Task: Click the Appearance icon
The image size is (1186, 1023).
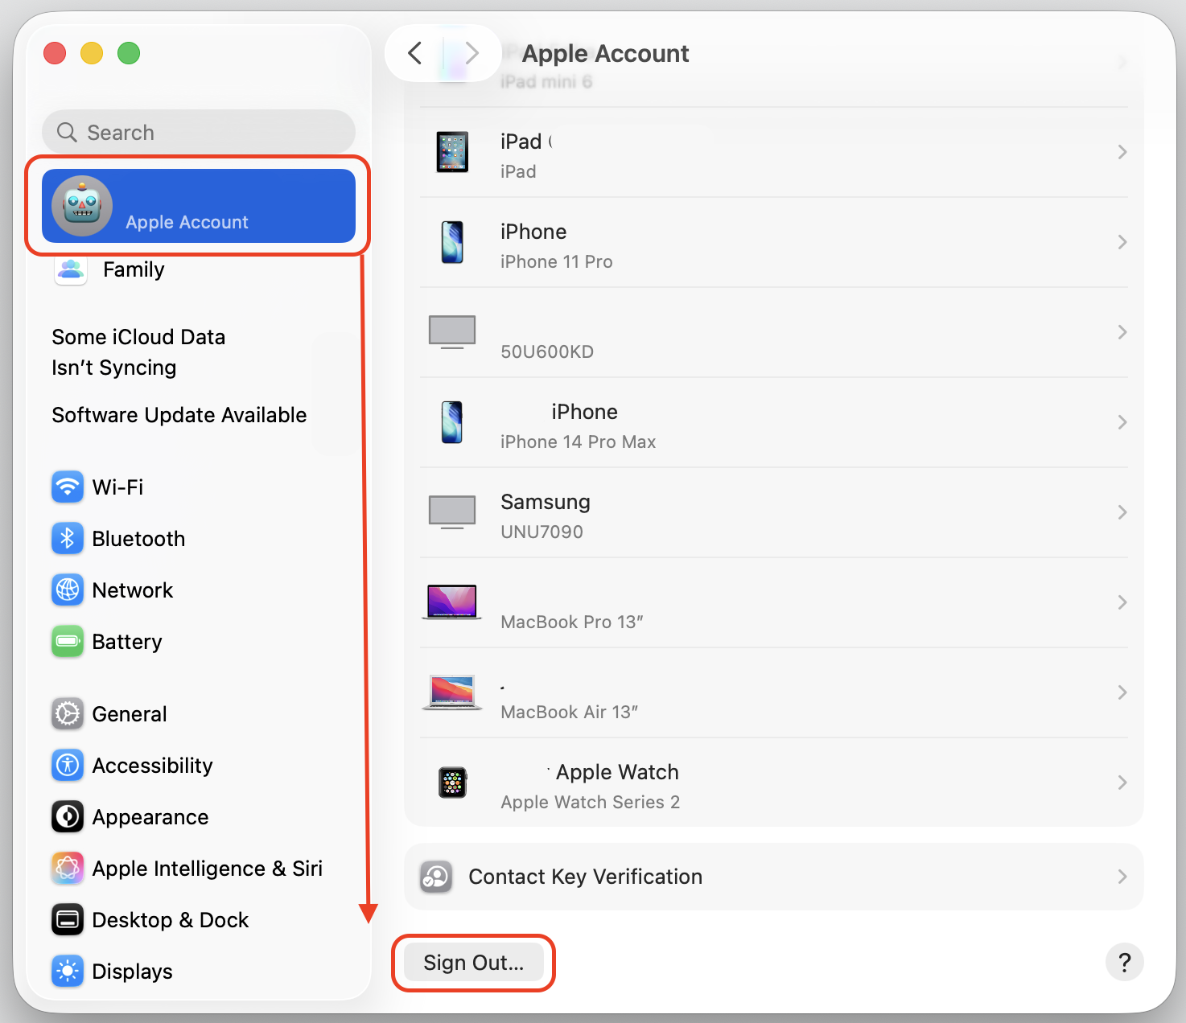Action: (x=68, y=816)
